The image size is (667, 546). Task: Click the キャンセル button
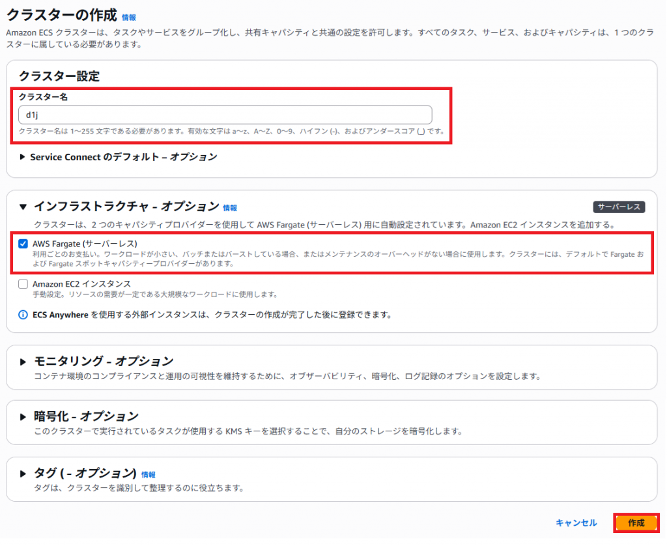click(576, 523)
